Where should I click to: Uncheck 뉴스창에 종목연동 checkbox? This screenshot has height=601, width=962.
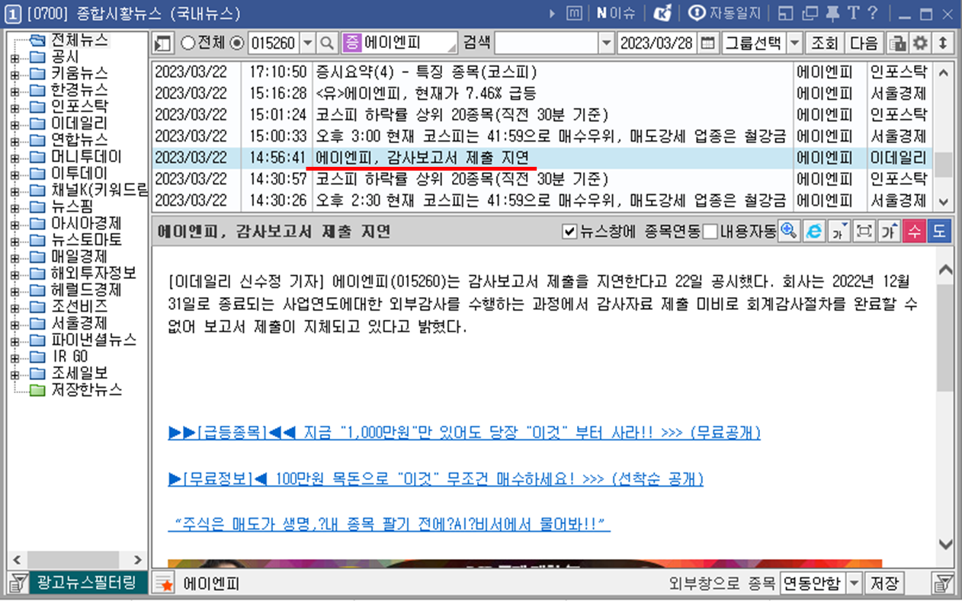(569, 232)
